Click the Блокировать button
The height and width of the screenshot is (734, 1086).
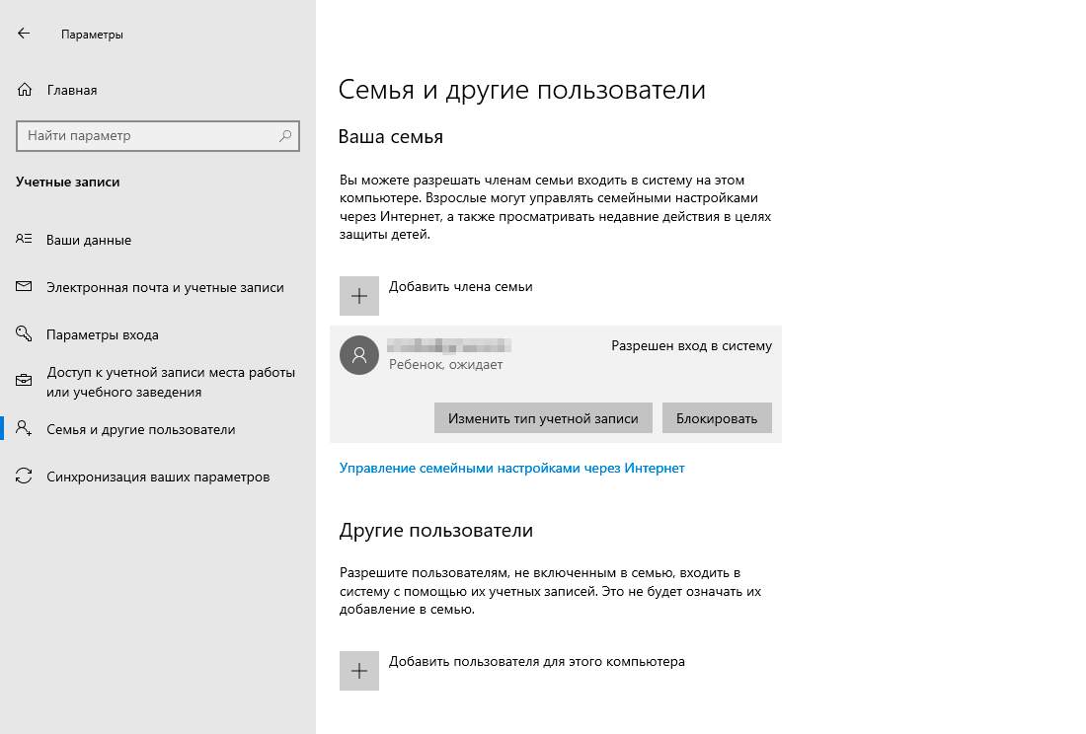(x=717, y=418)
